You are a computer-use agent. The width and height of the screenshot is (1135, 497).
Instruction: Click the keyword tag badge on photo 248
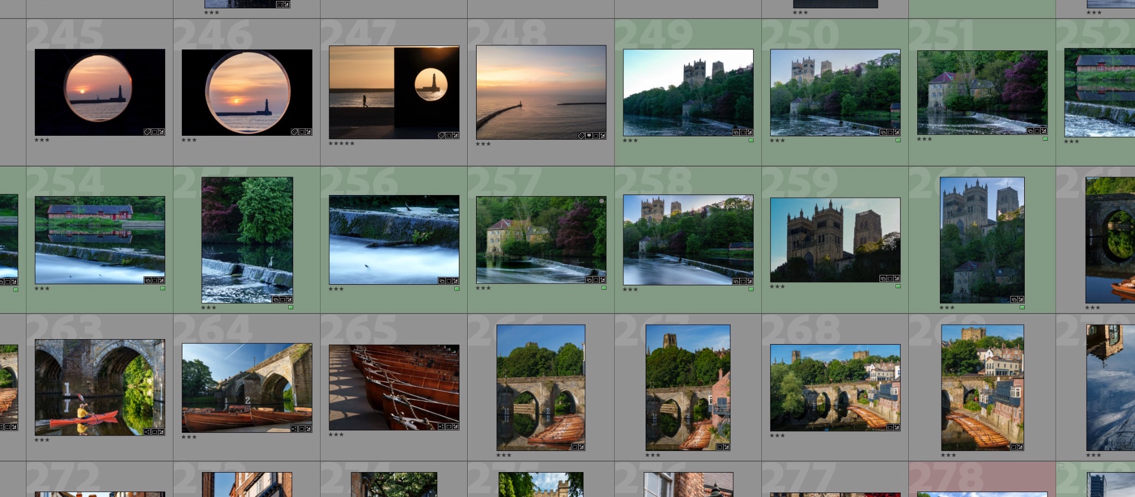pos(581,136)
